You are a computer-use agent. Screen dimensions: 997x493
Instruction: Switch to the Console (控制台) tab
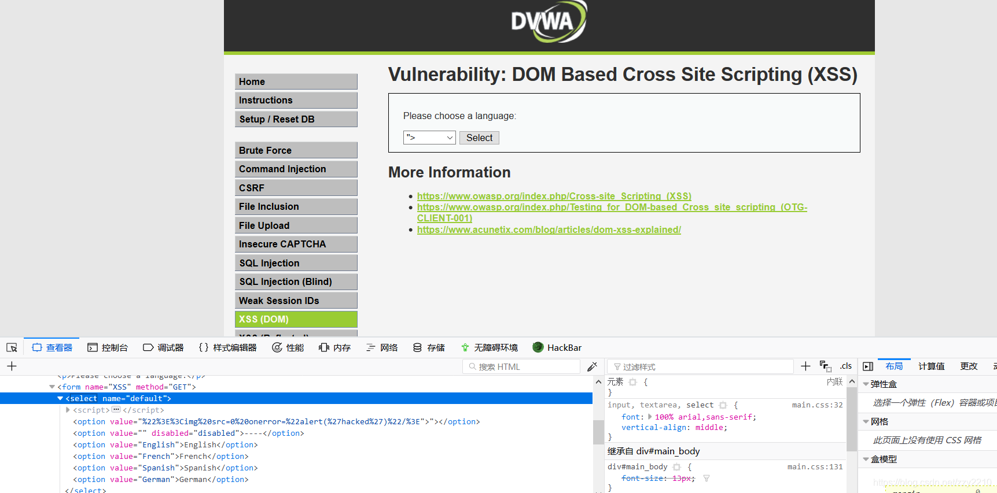108,347
